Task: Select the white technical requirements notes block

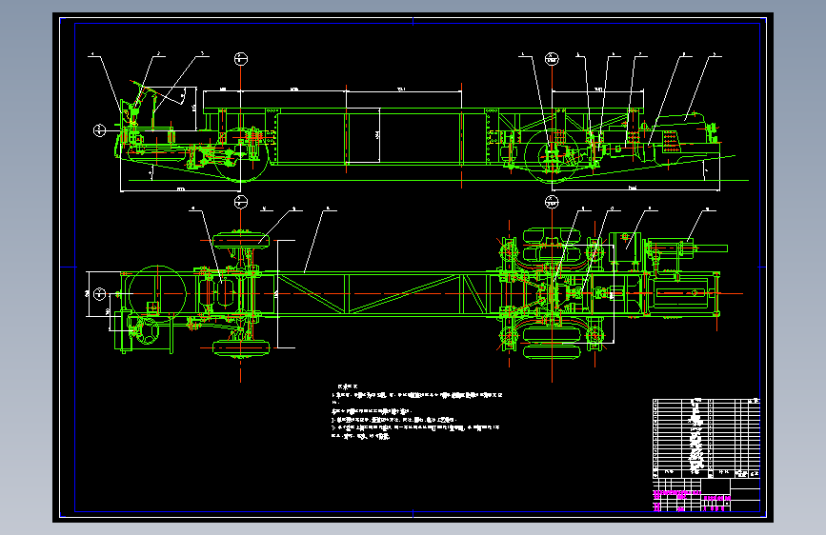Action: pos(417,412)
